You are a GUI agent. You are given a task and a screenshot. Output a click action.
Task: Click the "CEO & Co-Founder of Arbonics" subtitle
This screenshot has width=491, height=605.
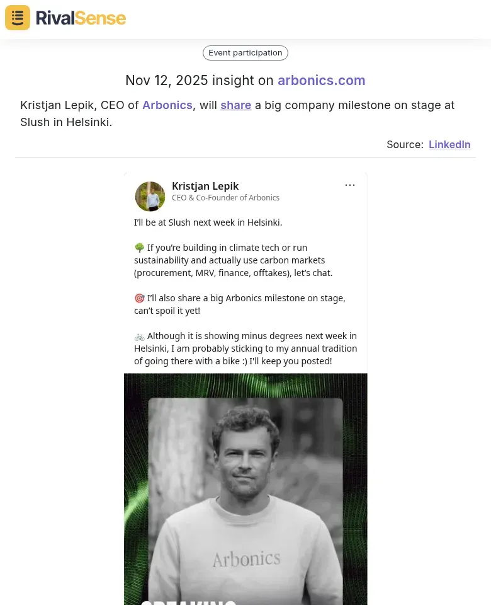tap(225, 198)
